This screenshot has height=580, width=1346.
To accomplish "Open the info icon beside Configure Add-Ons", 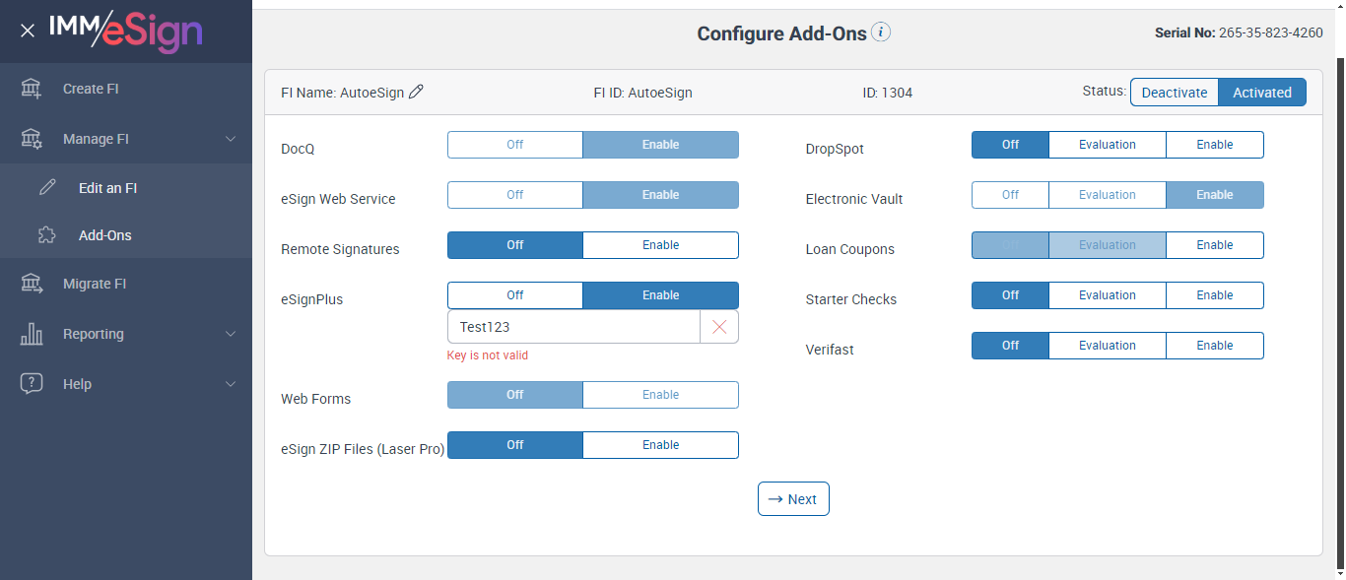I will tap(881, 32).
